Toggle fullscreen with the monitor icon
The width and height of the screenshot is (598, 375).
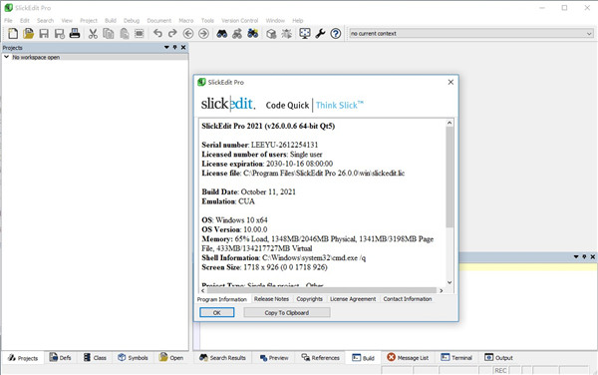[305, 34]
